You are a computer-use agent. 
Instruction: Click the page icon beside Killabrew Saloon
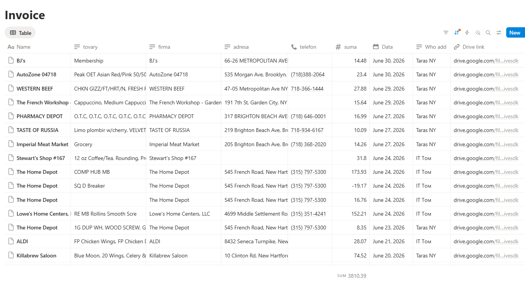[11, 256]
